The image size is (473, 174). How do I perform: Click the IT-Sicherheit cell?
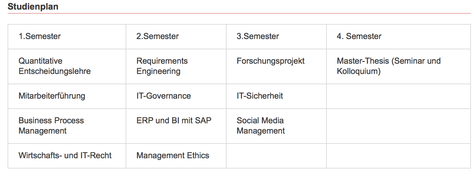[x=276, y=96]
